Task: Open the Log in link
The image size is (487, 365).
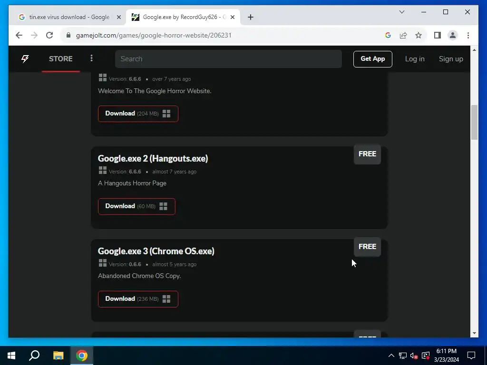Action: pos(415,59)
